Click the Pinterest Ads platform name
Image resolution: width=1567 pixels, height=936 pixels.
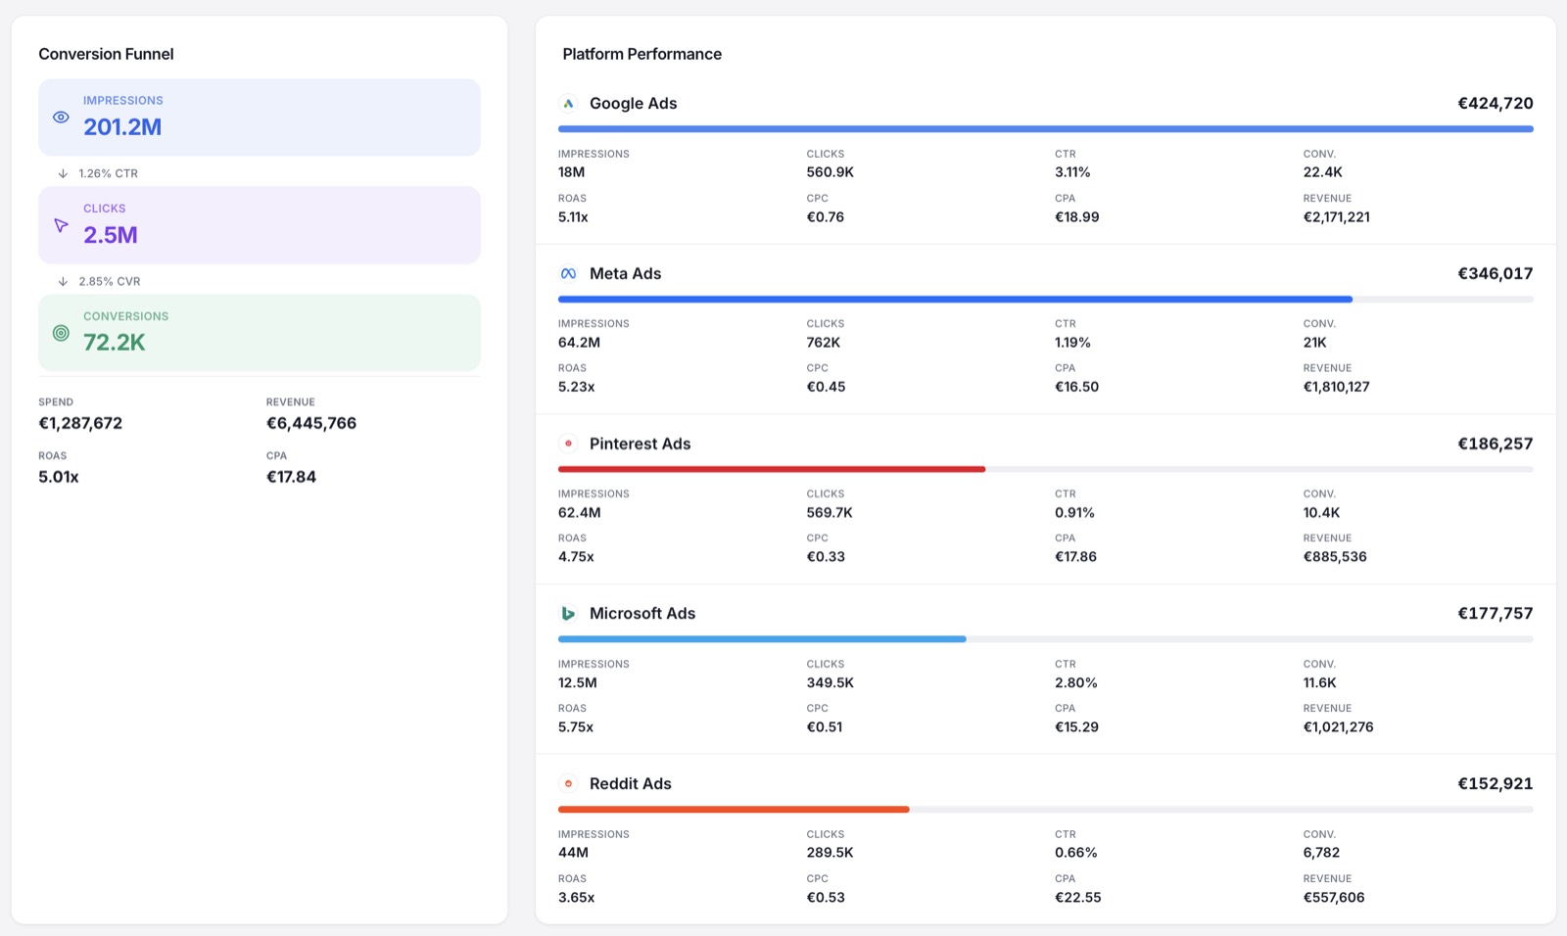[x=640, y=444]
